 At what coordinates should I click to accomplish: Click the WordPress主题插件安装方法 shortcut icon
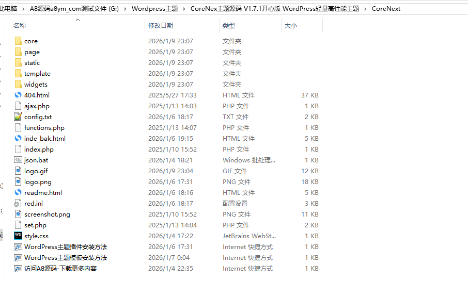coord(18,247)
